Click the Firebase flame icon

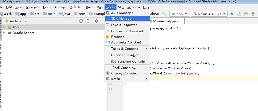coord(108,37)
